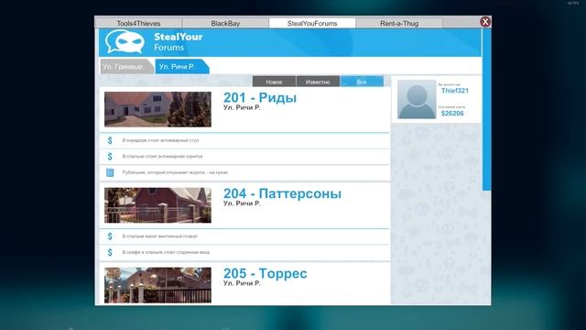Image resolution: width=586 pixels, height=330 pixels.
Task: Click the $26206 balance value
Action: tap(452, 114)
